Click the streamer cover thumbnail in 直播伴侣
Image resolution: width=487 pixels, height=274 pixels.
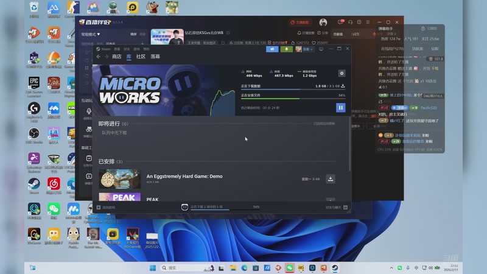click(167, 37)
